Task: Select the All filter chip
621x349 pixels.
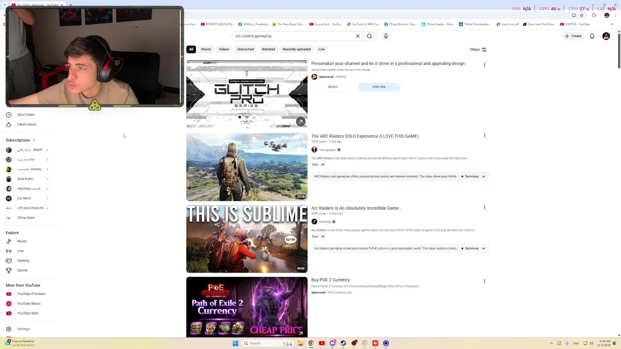Action: [191, 49]
